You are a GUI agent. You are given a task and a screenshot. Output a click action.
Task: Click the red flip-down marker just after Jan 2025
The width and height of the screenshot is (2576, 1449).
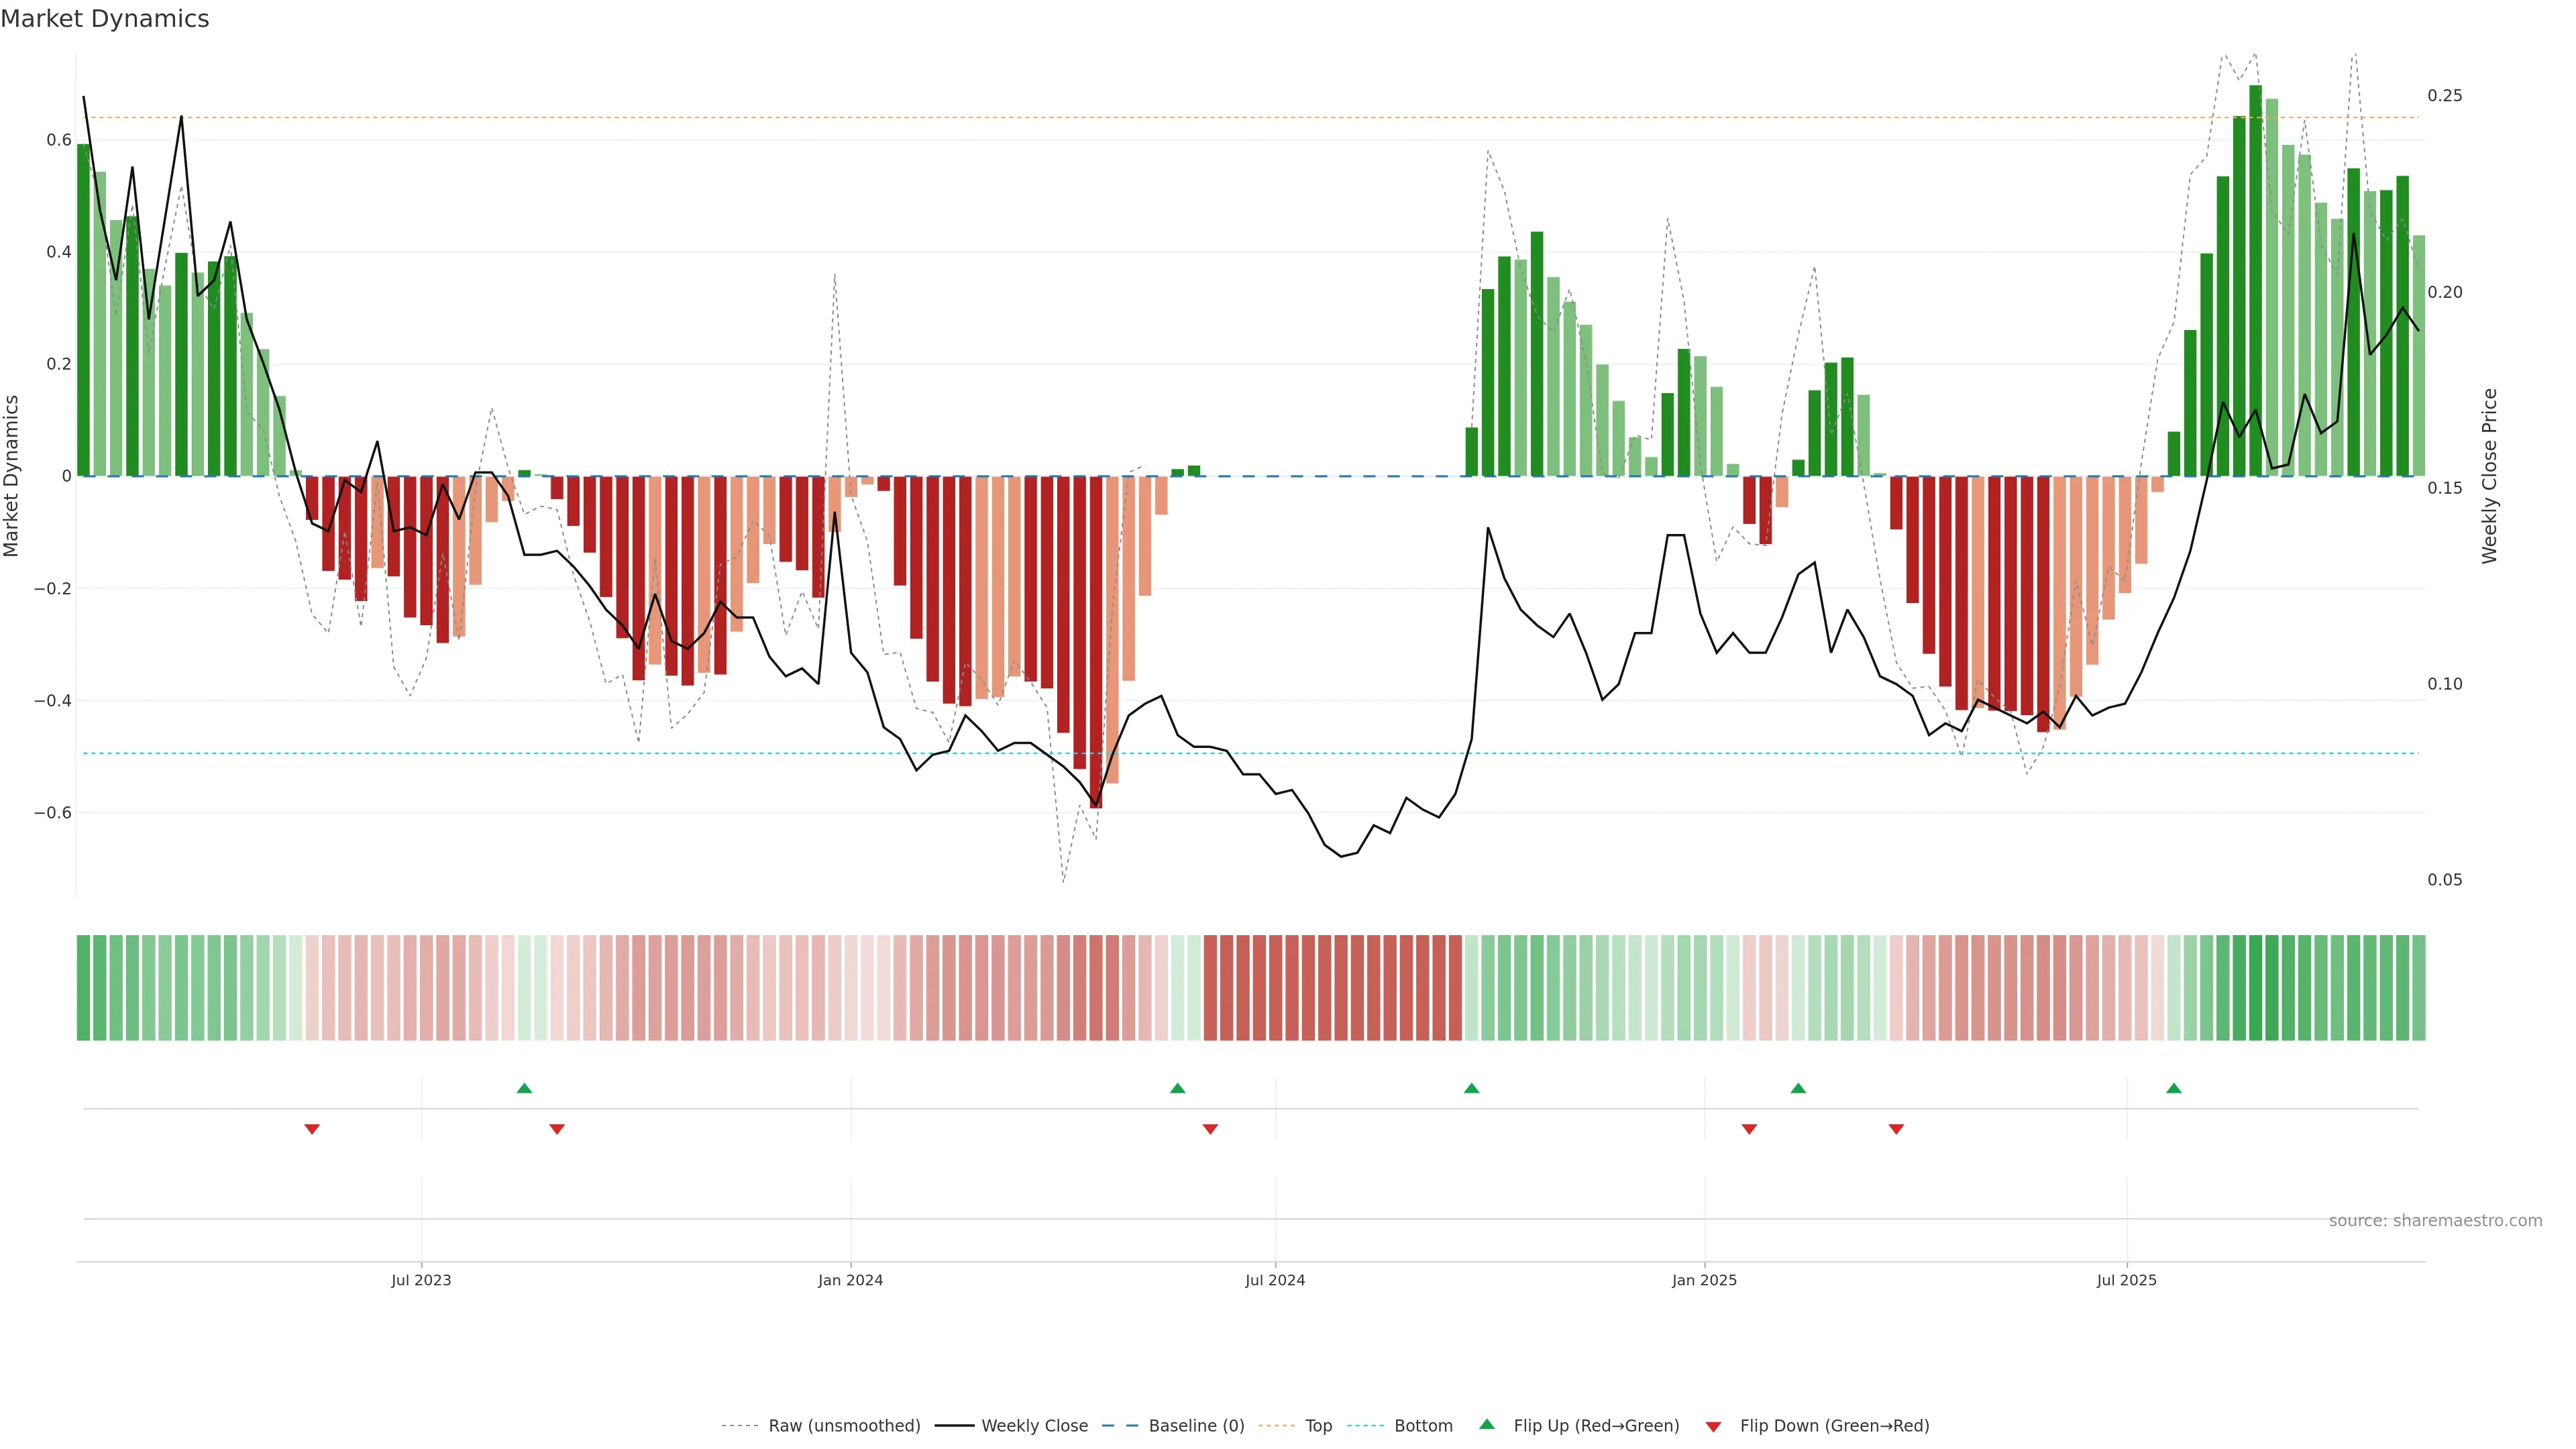pyautogui.click(x=1749, y=1129)
